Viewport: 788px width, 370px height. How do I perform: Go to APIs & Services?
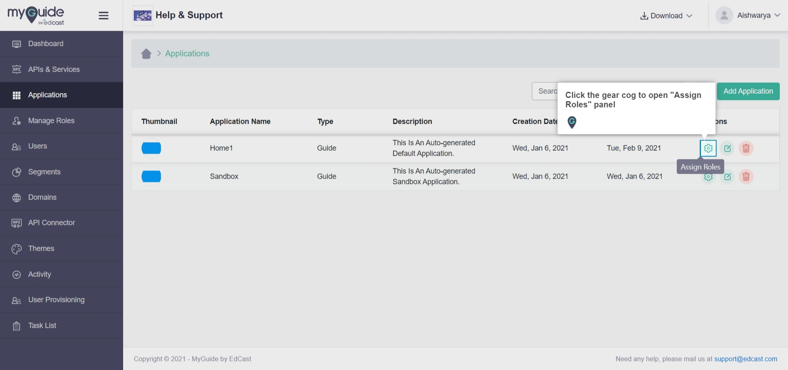point(62,70)
